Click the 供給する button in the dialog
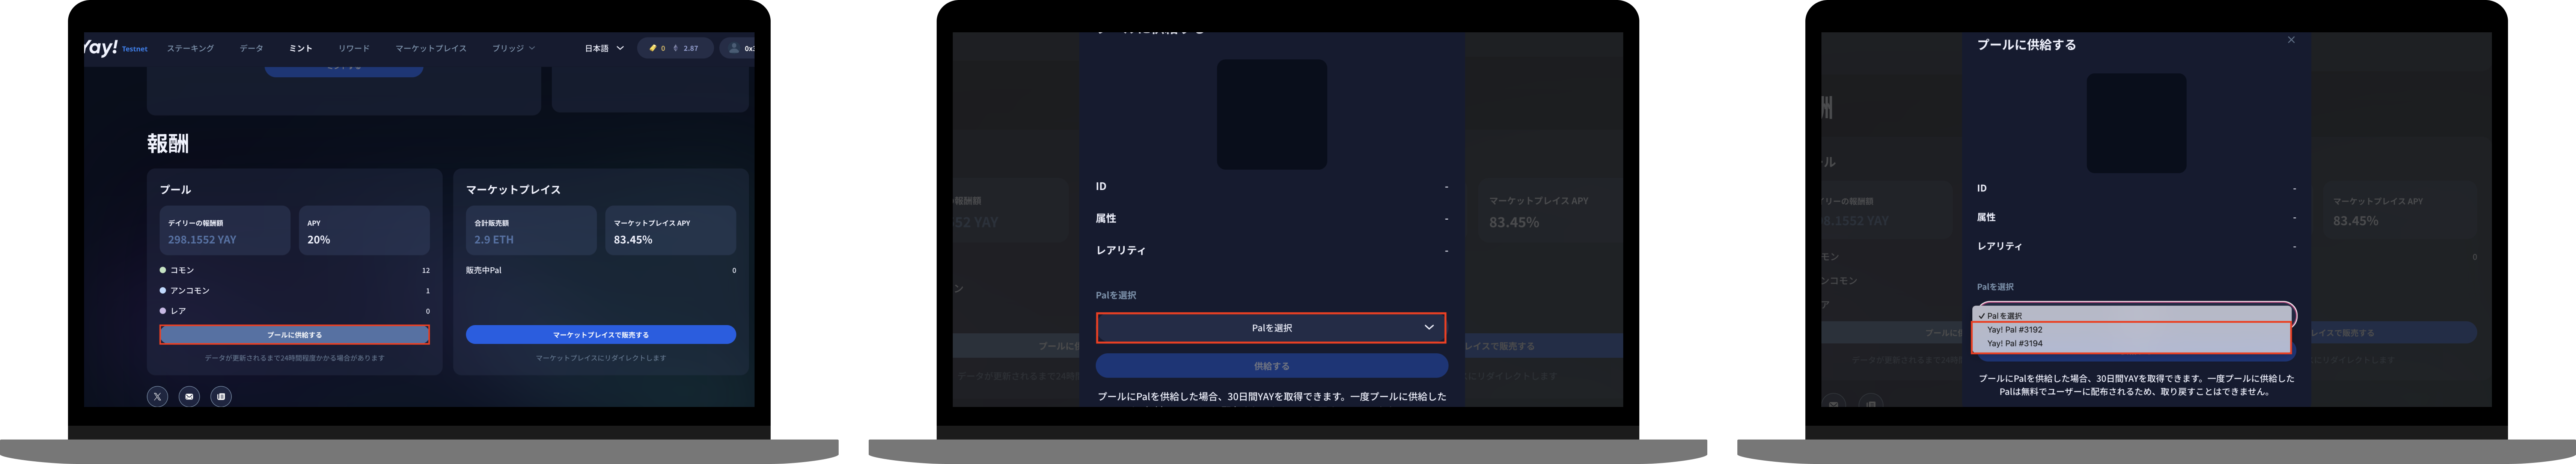This screenshot has width=2576, height=464. coord(1271,366)
